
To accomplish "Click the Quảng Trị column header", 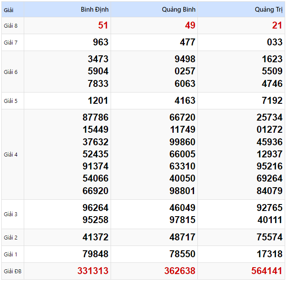I will 268,10.
